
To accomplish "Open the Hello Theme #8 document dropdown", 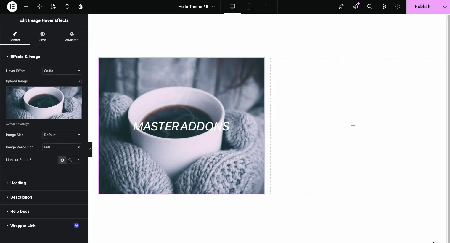I will click(197, 7).
